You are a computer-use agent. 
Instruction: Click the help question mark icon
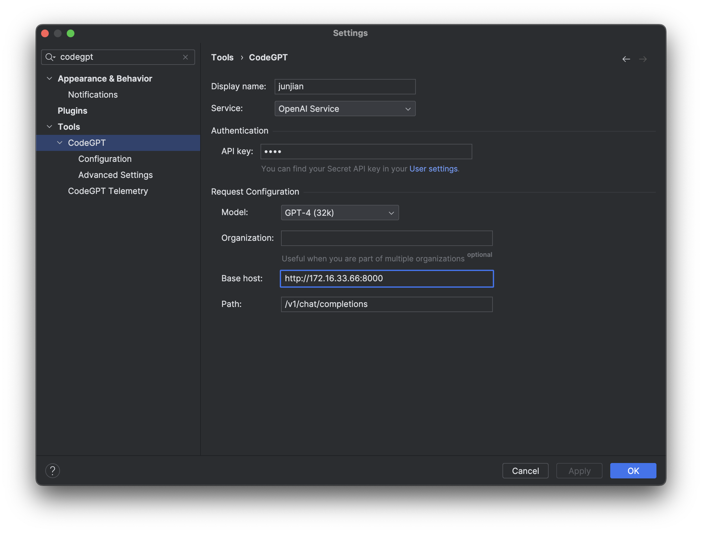click(x=53, y=471)
